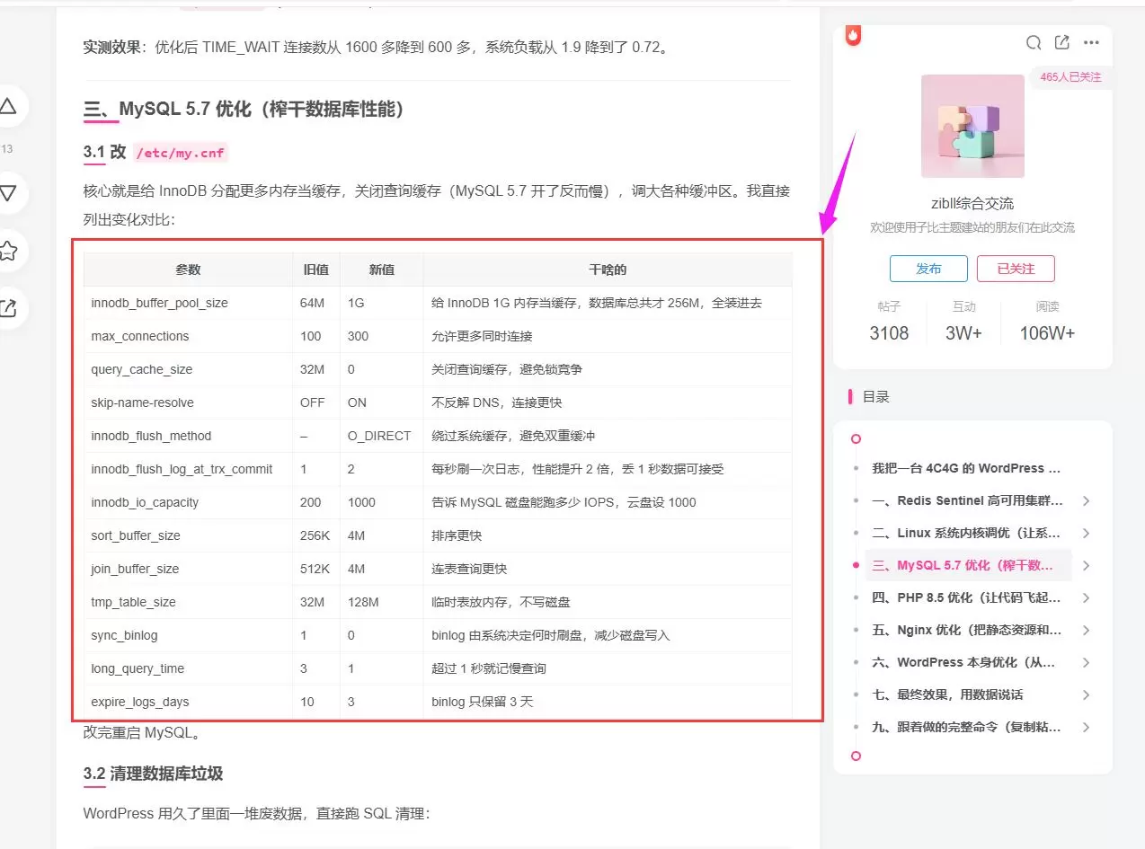Click the 新值 table column header
1145x849 pixels.
coord(382,270)
